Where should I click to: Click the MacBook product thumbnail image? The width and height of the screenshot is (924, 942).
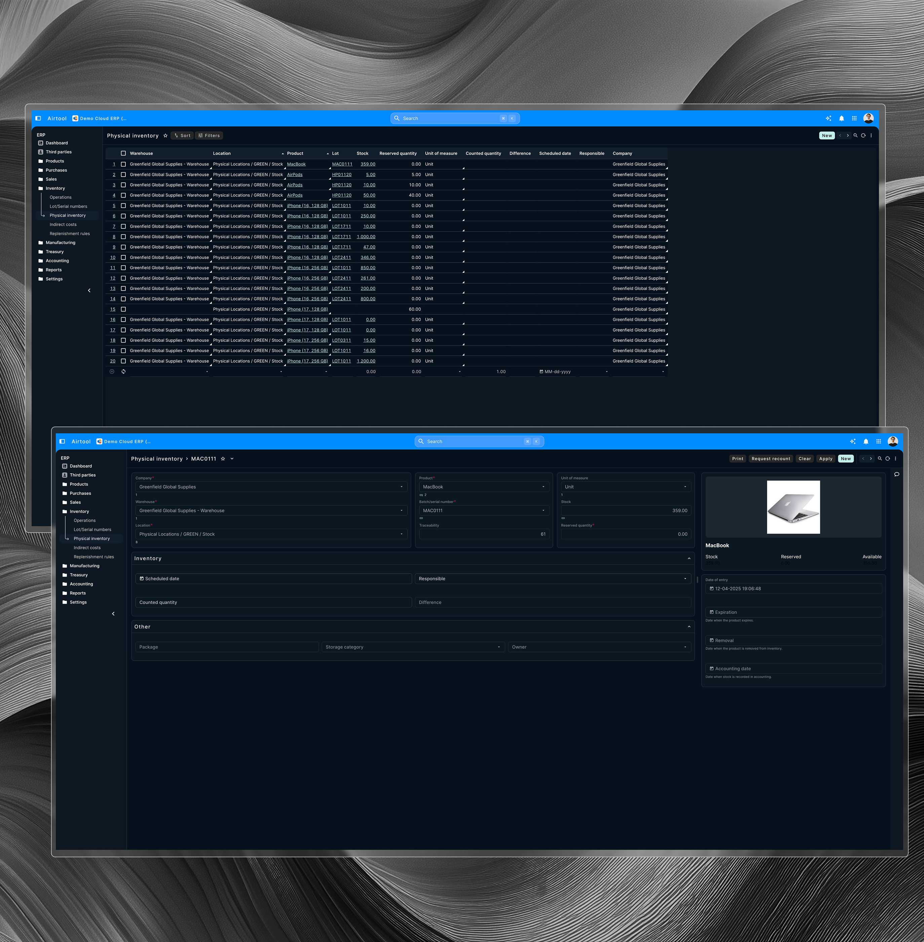click(x=793, y=507)
